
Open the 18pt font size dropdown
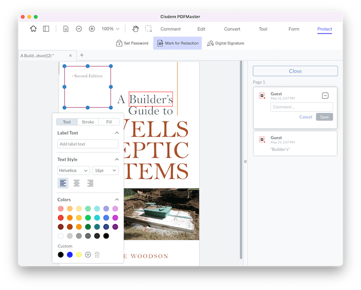tap(105, 170)
